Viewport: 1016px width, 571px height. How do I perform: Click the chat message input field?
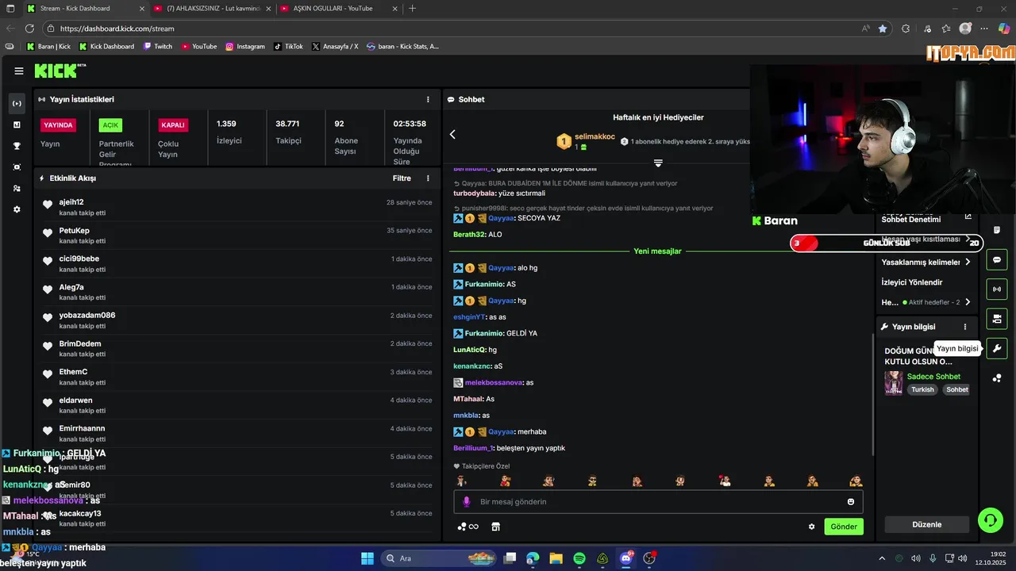tap(658, 502)
